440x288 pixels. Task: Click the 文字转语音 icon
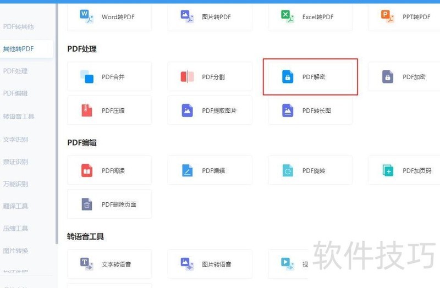[x=86, y=264]
